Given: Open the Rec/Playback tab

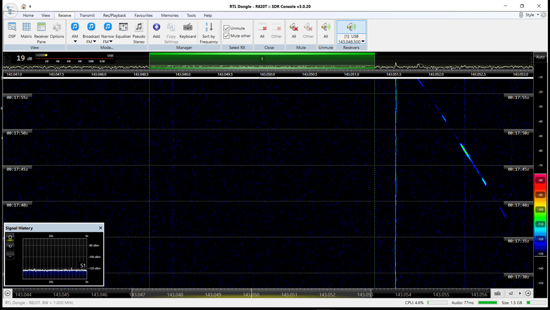Looking at the screenshot, I should (115, 15).
